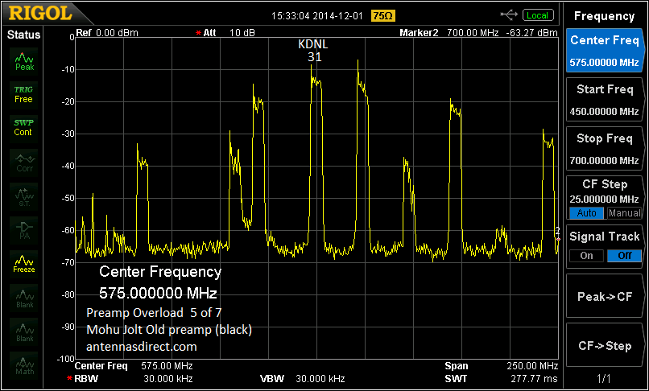Image resolution: width=649 pixels, height=391 pixels.
Task: Click the PA preamplifier status icon
Action: tap(24, 230)
